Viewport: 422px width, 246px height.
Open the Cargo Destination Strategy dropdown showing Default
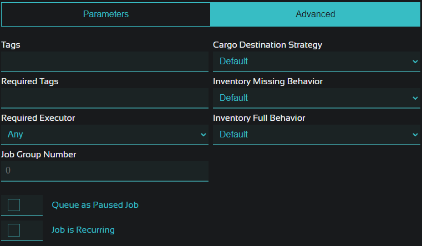(317, 61)
